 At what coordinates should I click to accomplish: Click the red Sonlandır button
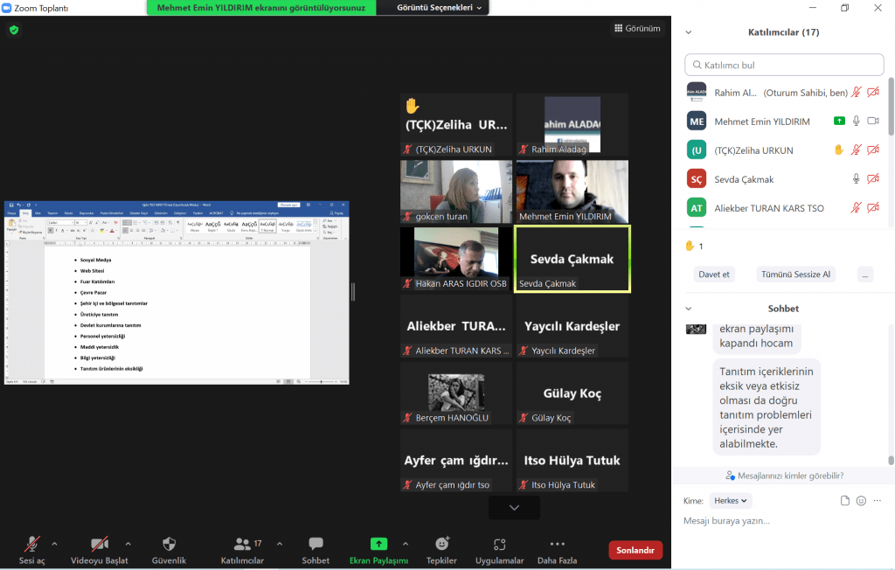(635, 550)
